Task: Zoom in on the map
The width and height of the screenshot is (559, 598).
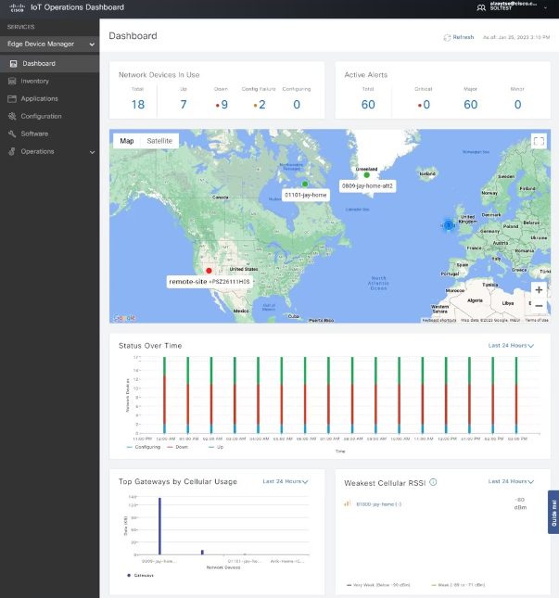Action: [539, 290]
